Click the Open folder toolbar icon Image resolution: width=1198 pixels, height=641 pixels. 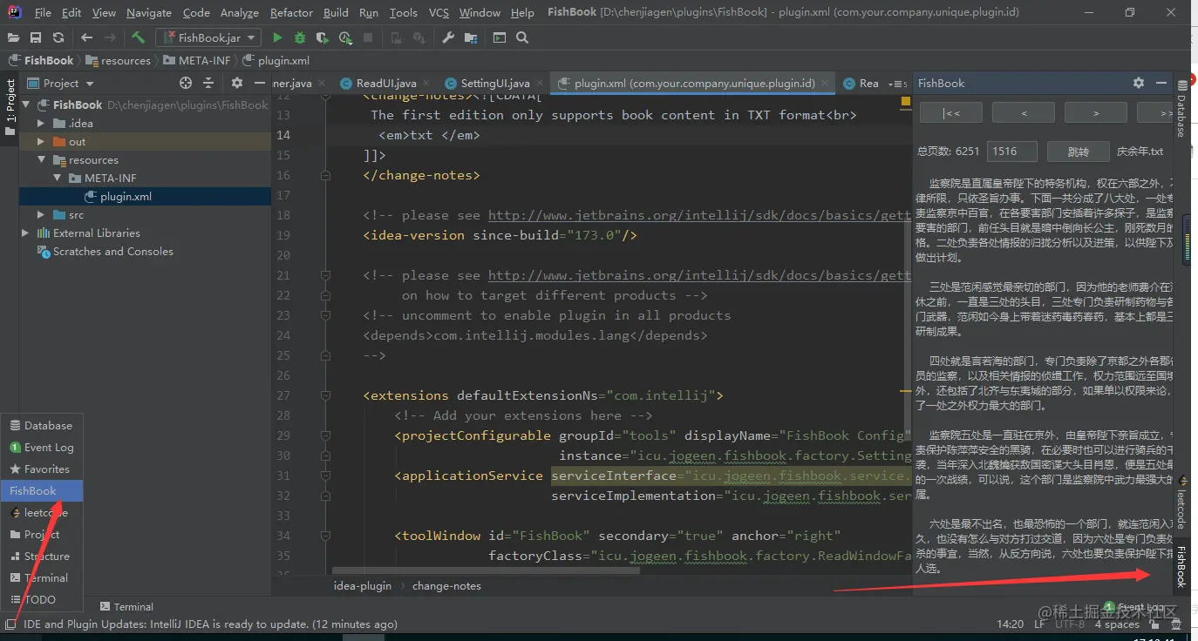[13, 37]
